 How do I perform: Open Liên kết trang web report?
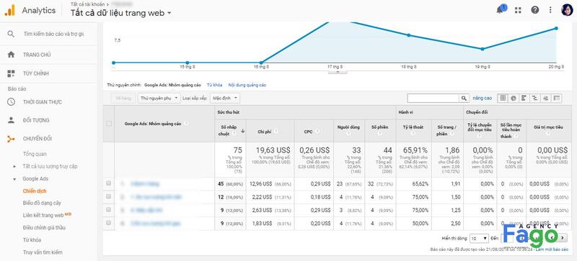[x=43, y=215]
